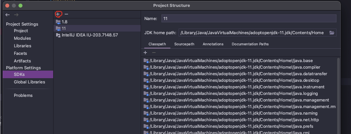
Task: Remove classpath entry with minus icon
Action: click(154, 53)
